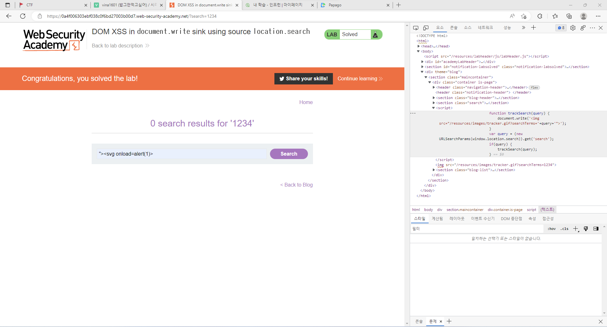Click the styles 필터 filter field
This screenshot has width=607, height=327.
[x=477, y=229]
